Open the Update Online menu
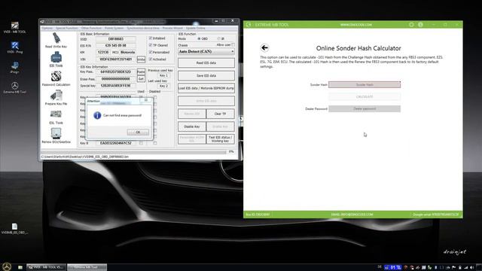This screenshot has width=482, height=271. (x=196, y=28)
